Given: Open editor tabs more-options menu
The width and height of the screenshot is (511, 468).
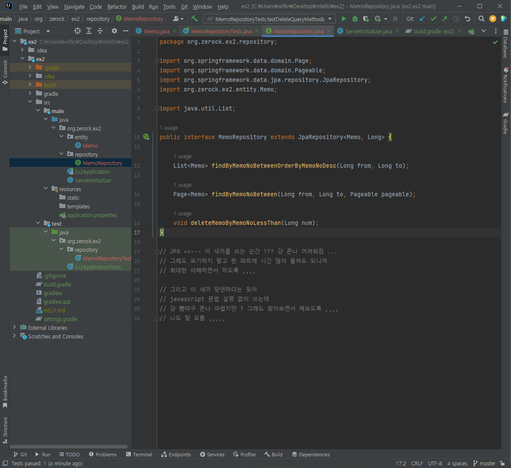Looking at the screenshot, I should coord(496,31).
